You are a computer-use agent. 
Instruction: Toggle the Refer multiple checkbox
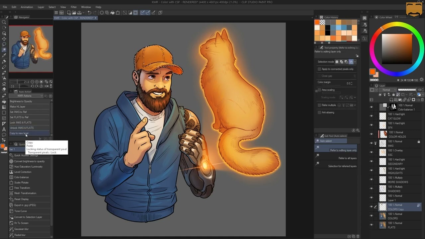[x=319, y=105]
